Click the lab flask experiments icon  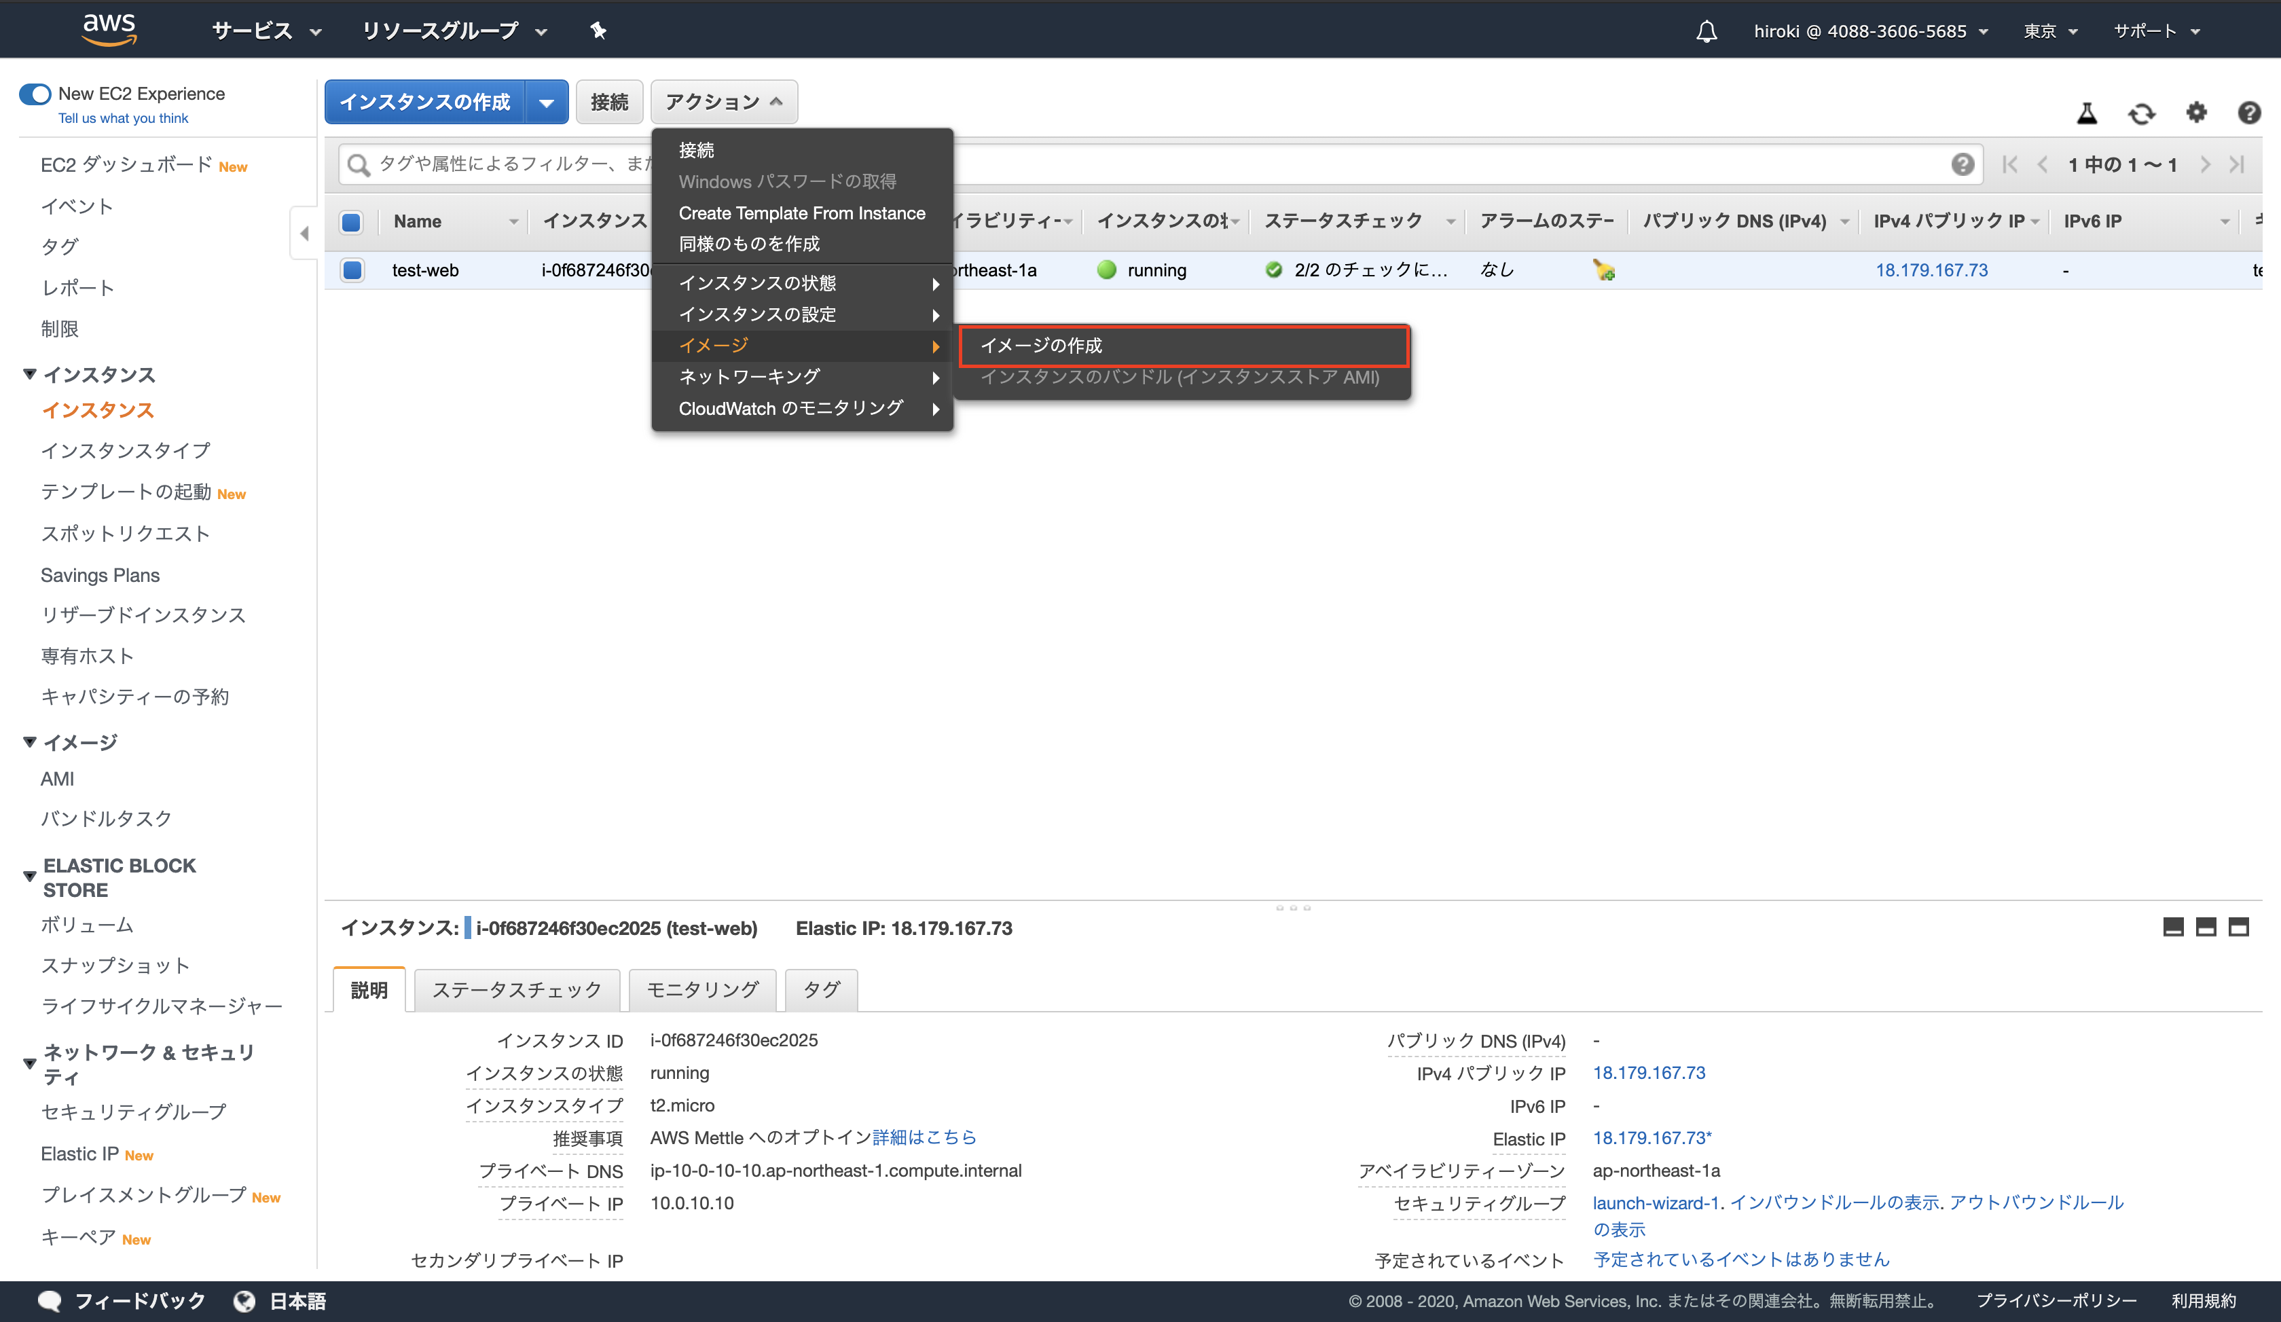2085,112
